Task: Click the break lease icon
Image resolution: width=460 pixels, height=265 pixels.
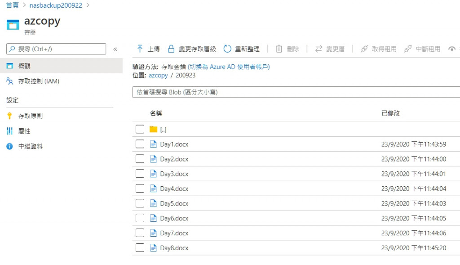Action: click(408, 49)
